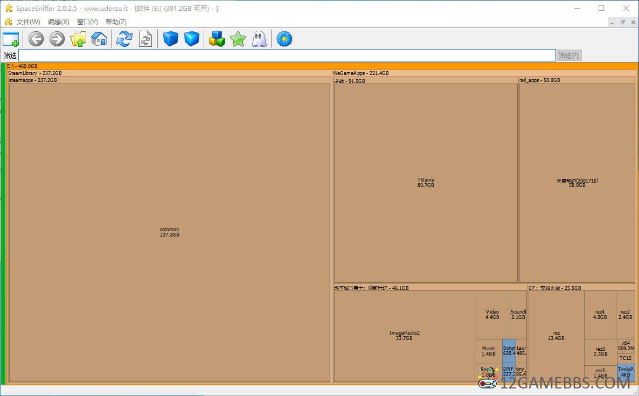Select the SteamLibrary - 237.2GB header
The height and width of the screenshot is (396, 639).
(x=169, y=73)
